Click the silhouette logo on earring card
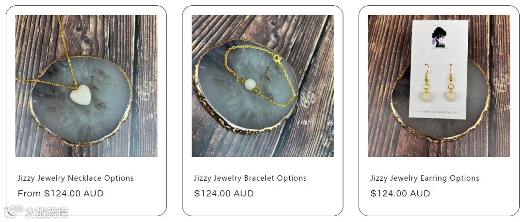 pyautogui.click(x=439, y=37)
